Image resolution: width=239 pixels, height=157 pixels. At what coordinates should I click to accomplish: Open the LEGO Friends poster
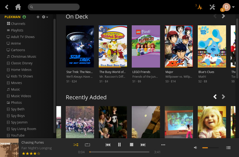point(146,46)
